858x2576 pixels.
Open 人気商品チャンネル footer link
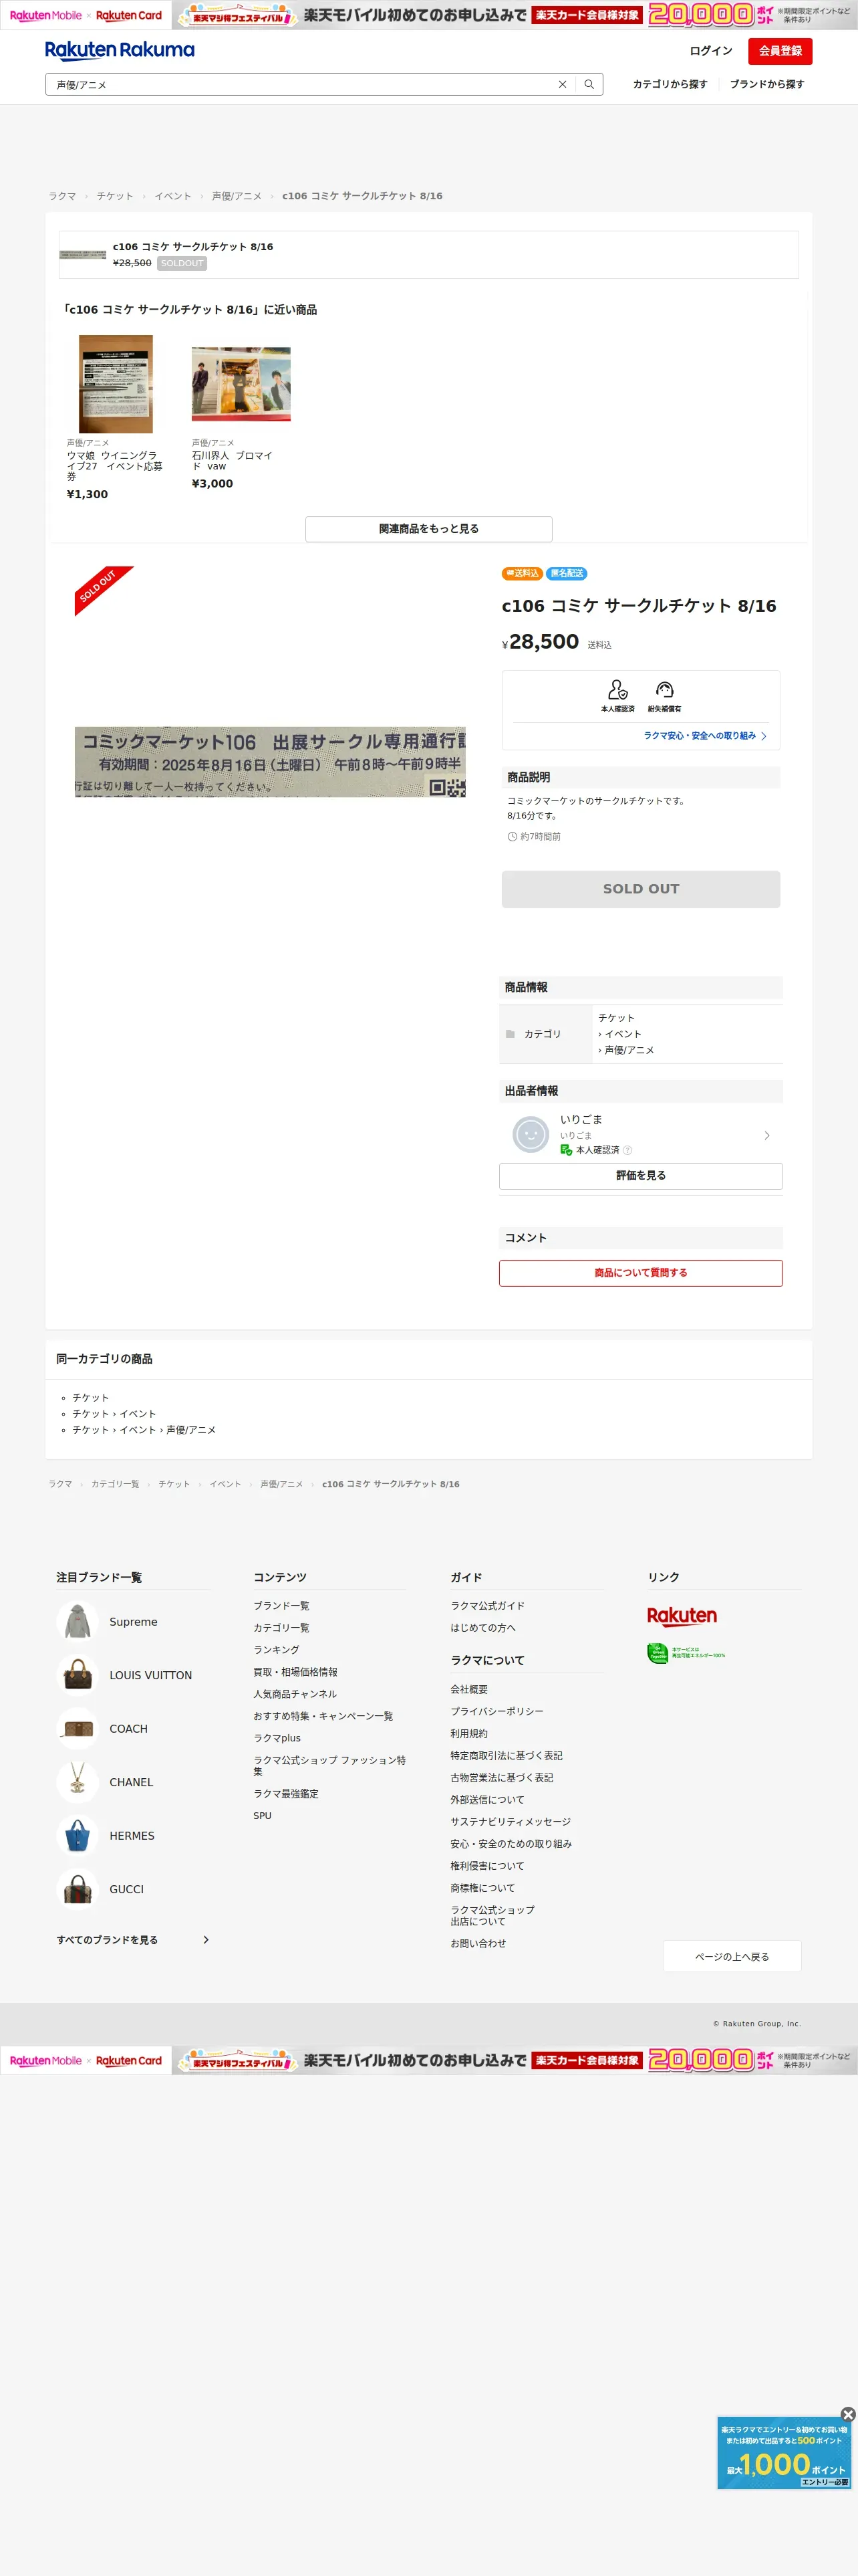(x=295, y=1694)
